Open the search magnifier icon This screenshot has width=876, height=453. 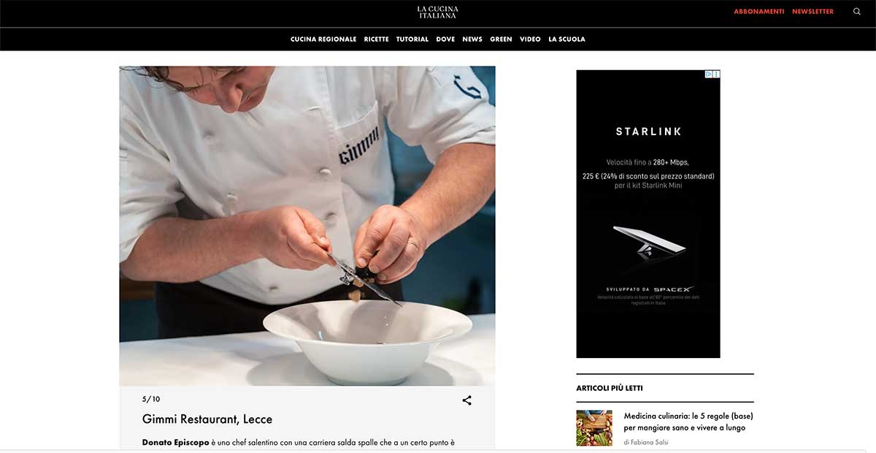tap(857, 12)
